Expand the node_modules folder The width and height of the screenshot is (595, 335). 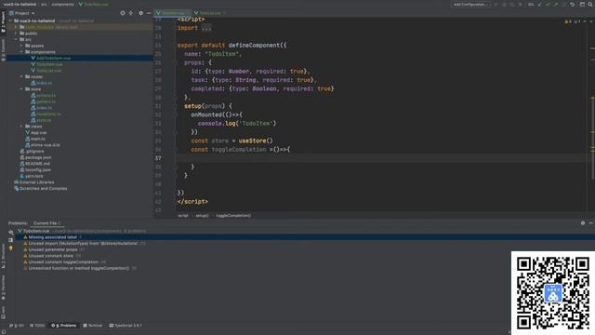pos(16,27)
